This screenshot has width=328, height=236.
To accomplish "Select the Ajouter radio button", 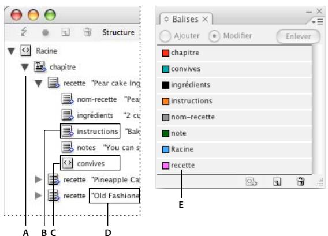I will (165, 36).
